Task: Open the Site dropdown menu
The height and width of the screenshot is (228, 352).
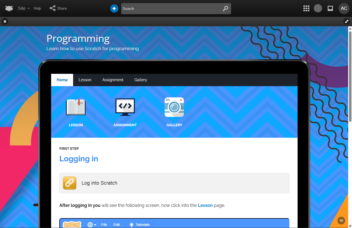Action: 24,9
